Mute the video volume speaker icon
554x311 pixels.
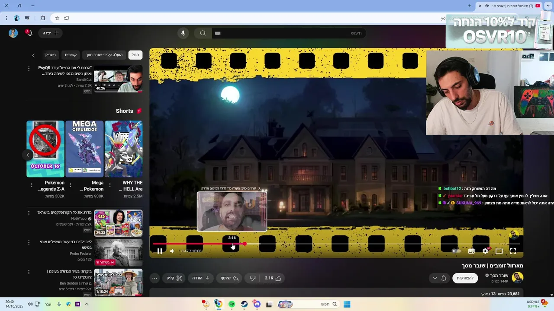[x=172, y=251]
